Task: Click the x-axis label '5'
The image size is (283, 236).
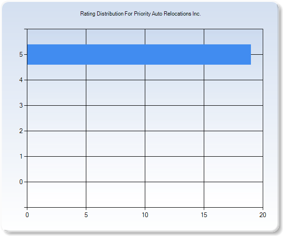Action: tap(86, 215)
